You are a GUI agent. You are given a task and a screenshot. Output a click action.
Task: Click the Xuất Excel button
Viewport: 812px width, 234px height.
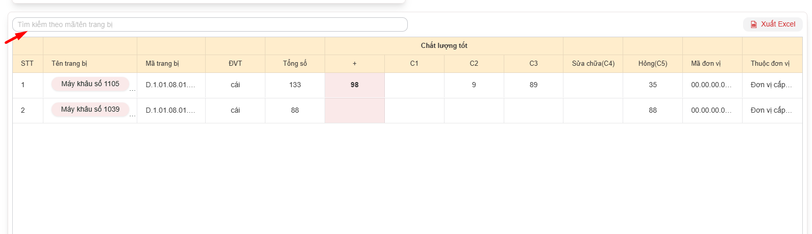773,24
